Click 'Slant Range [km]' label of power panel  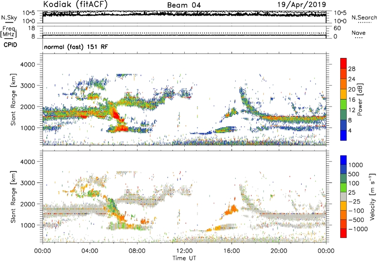(13, 99)
